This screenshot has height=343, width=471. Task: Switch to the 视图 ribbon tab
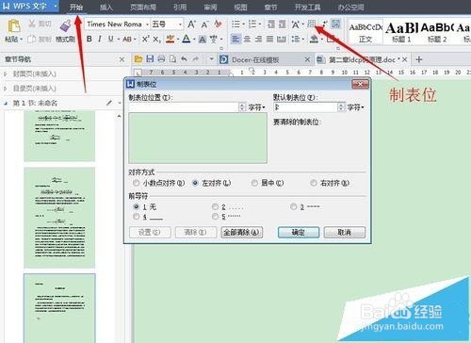point(240,7)
